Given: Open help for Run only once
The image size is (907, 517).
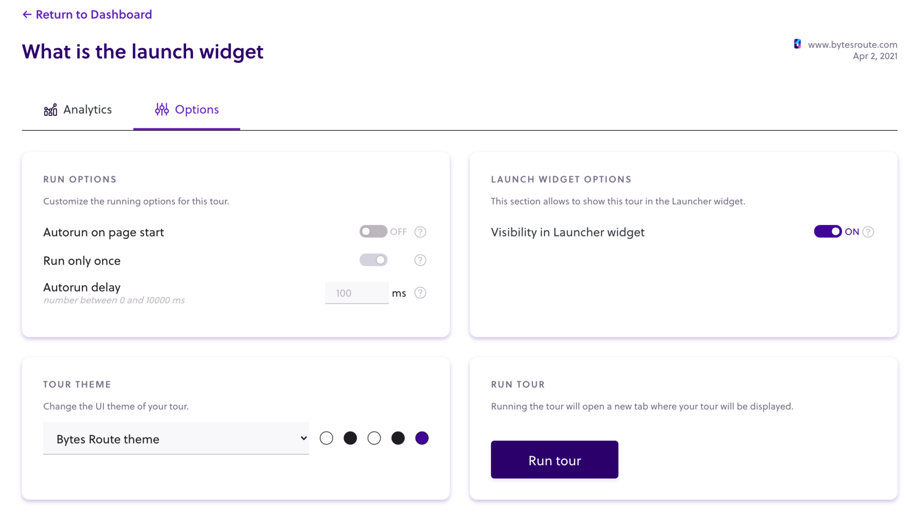Looking at the screenshot, I should 420,260.
